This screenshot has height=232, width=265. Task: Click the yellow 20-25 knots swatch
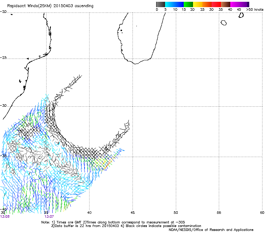click(x=198, y=4)
